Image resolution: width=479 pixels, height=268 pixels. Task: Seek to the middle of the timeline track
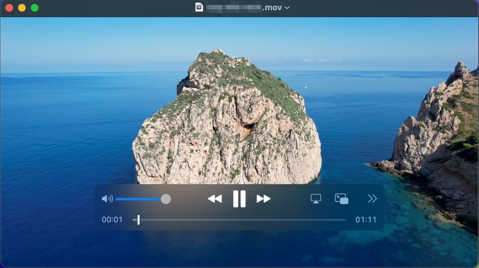[x=239, y=219]
